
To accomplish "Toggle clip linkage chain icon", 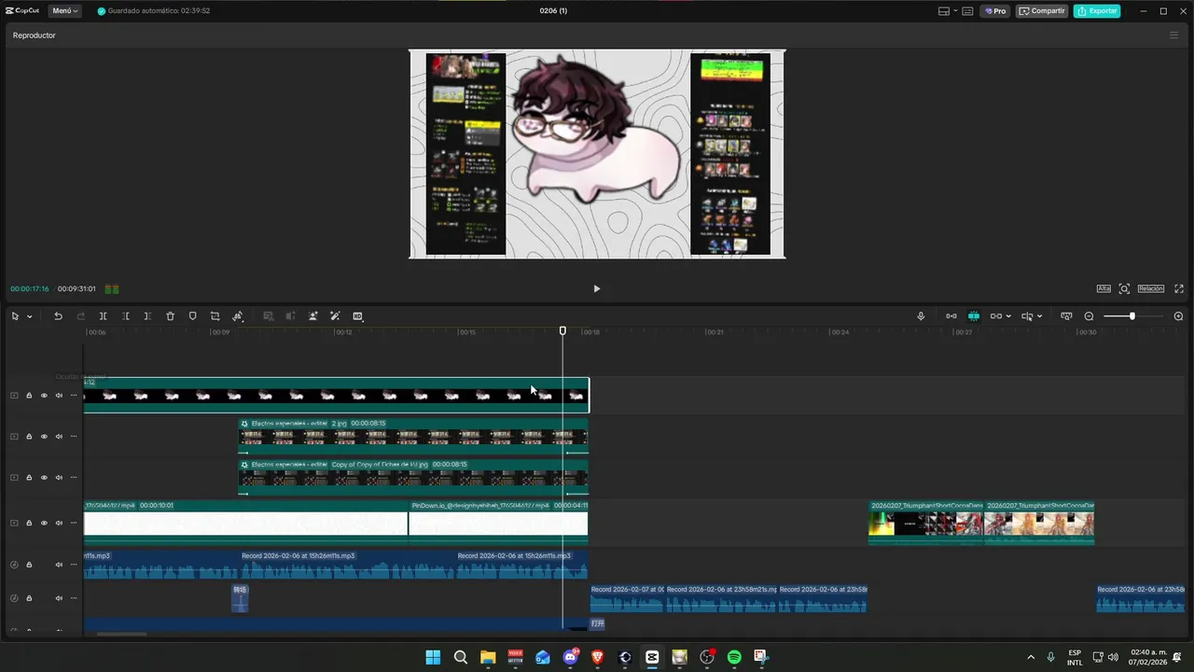I will click(995, 316).
